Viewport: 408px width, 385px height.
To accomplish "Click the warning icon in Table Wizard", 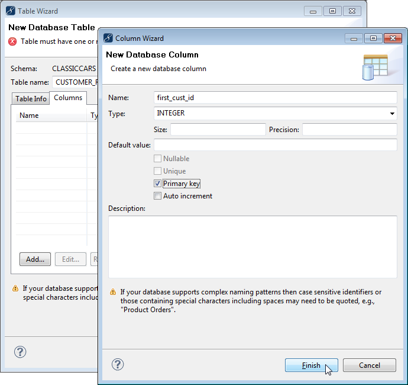I will [15, 289].
